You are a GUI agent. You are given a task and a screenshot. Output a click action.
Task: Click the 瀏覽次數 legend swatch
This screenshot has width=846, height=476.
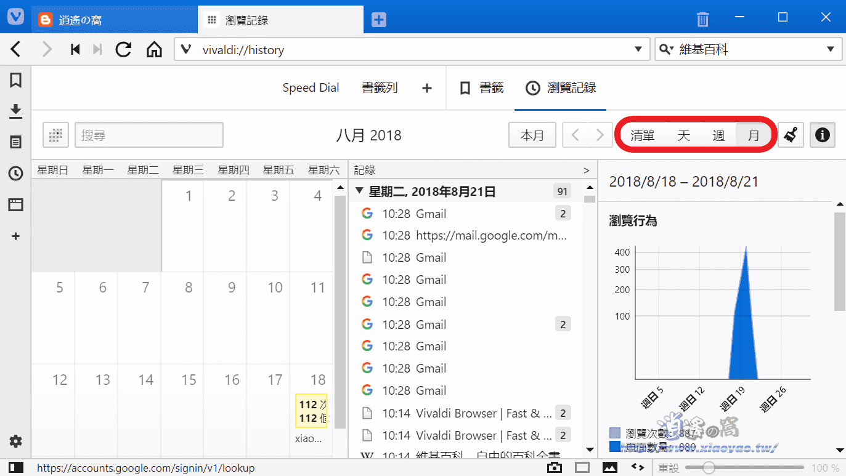(614, 433)
